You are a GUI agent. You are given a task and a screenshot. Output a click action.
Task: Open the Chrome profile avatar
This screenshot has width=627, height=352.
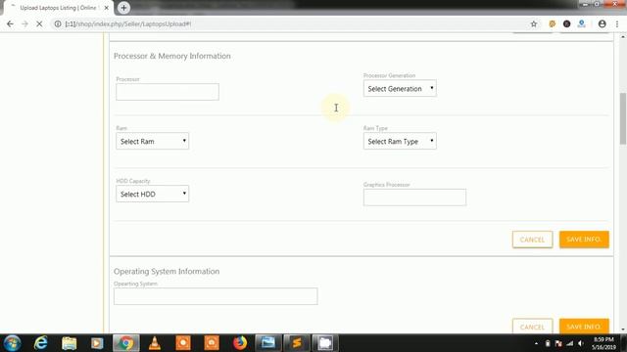point(602,23)
